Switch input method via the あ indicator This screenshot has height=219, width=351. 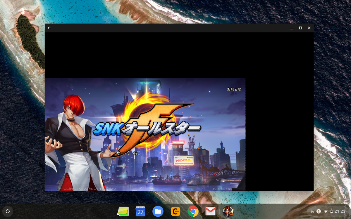tap(312, 211)
